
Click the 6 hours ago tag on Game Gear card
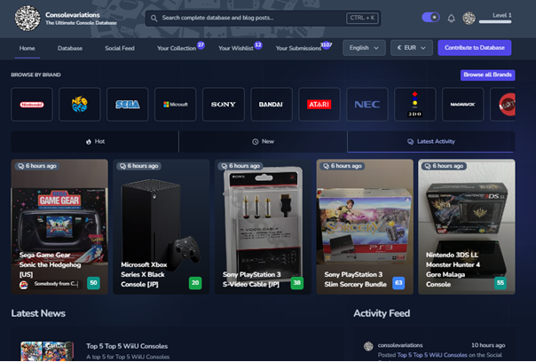pyautogui.click(x=37, y=166)
